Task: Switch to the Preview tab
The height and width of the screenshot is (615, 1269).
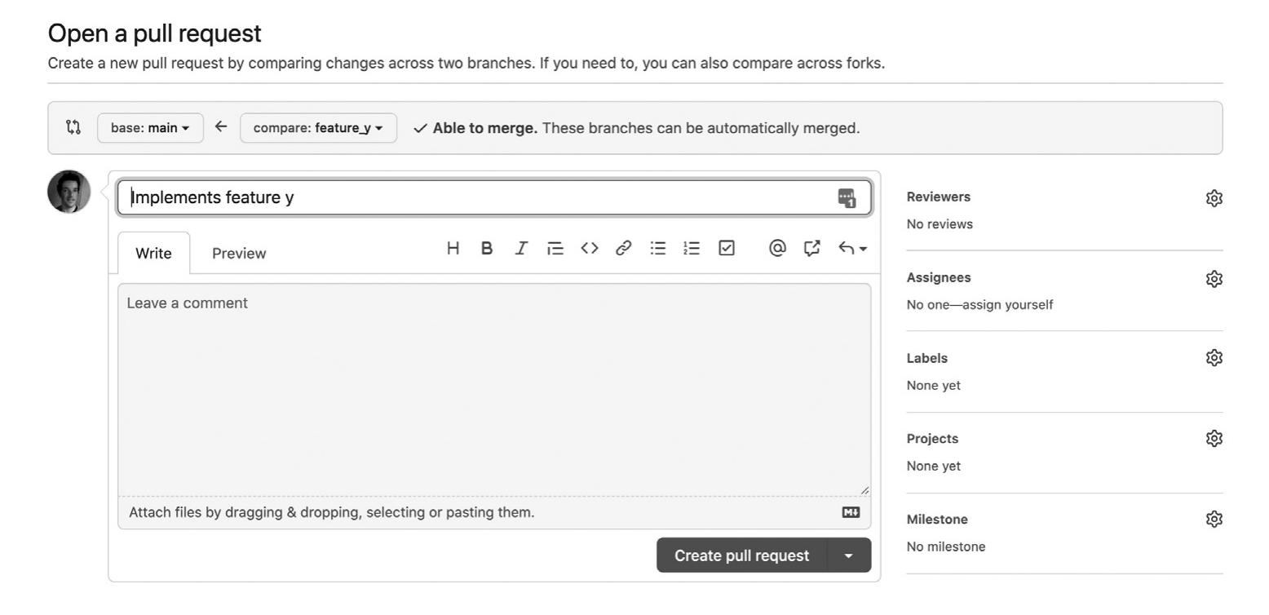Action: click(239, 254)
